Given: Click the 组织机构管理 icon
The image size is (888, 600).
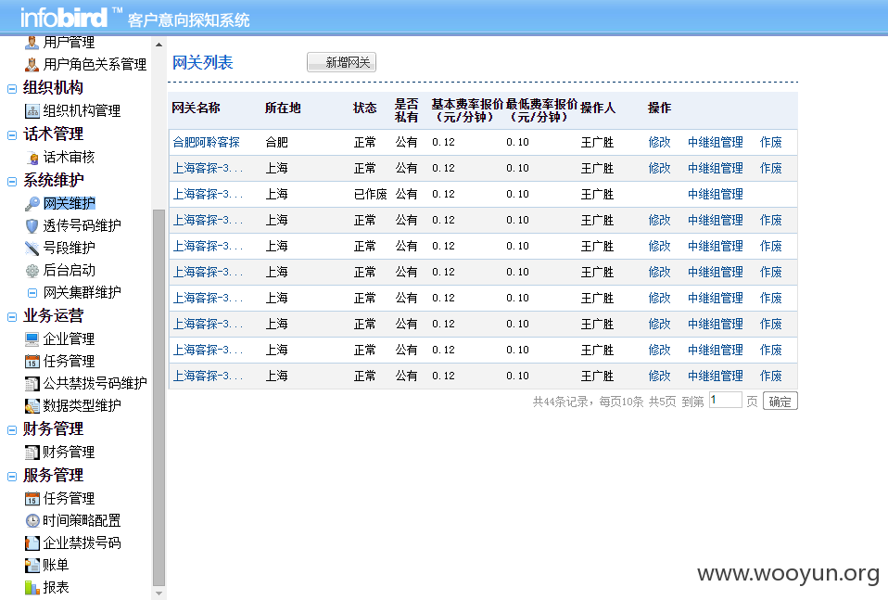Looking at the screenshot, I should (32, 111).
